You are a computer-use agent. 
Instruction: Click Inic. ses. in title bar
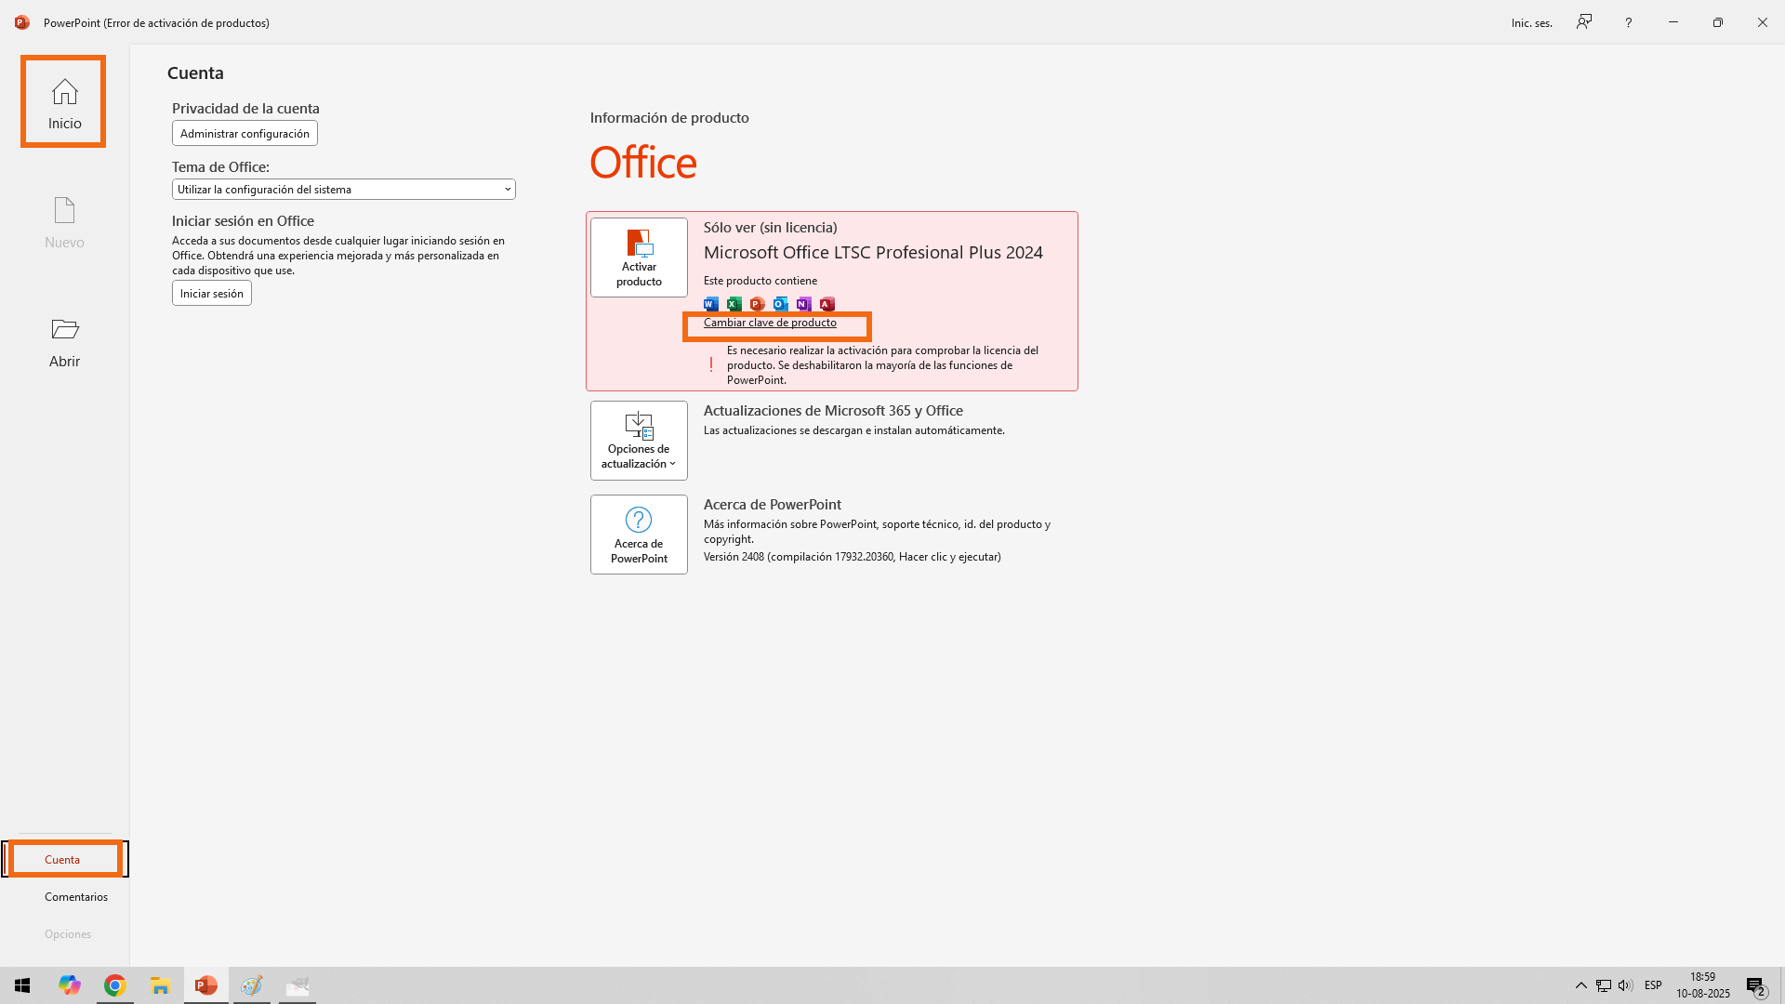pos(1532,23)
